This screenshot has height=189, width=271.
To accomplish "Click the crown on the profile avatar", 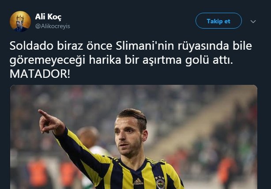I will 20,18.
